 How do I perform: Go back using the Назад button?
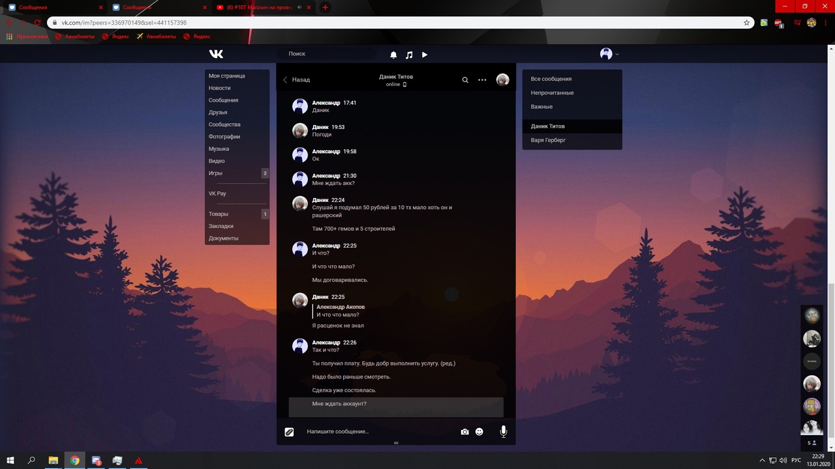297,79
